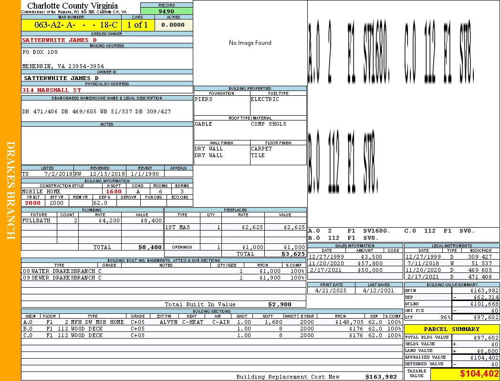
Task: Click summary DEP value $62,314
Action: tap(486, 298)
